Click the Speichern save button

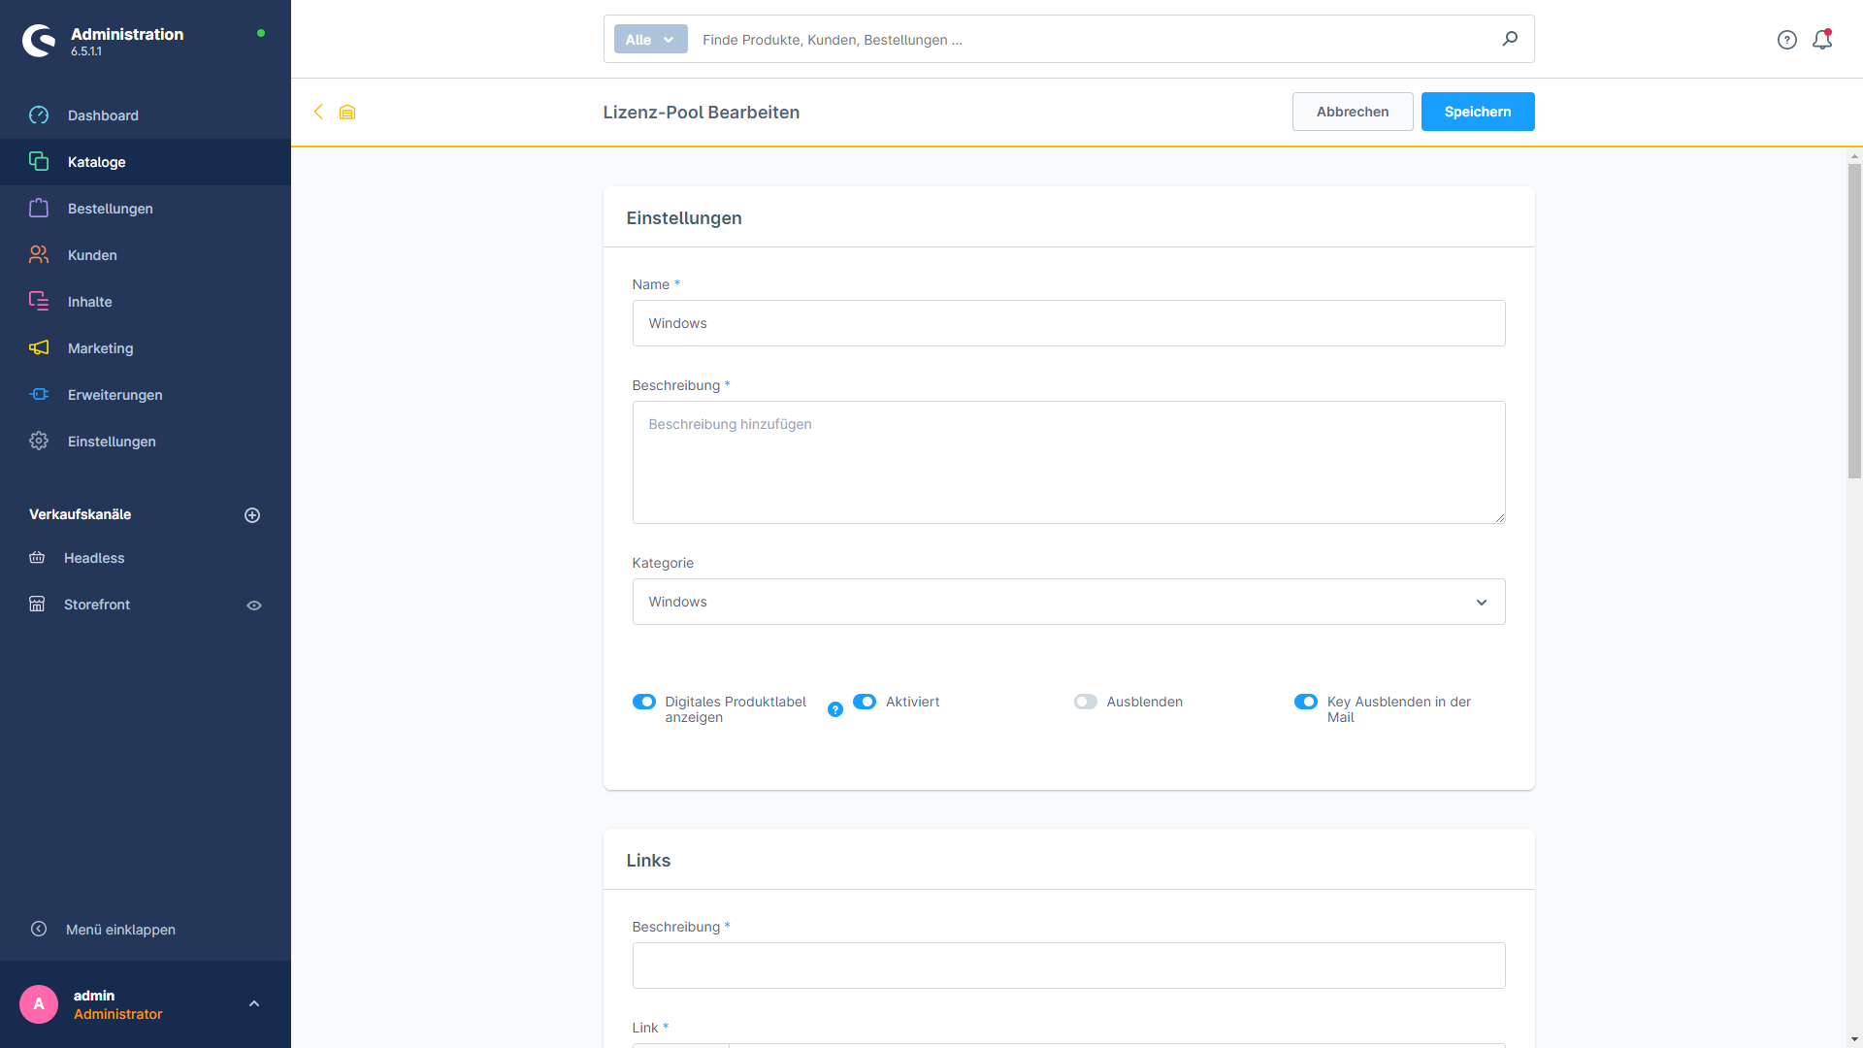[x=1477, y=112]
